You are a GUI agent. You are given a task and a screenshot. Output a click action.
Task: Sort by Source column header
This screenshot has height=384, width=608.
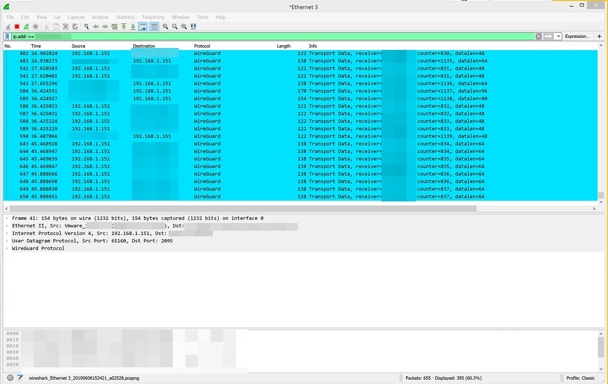pos(101,46)
